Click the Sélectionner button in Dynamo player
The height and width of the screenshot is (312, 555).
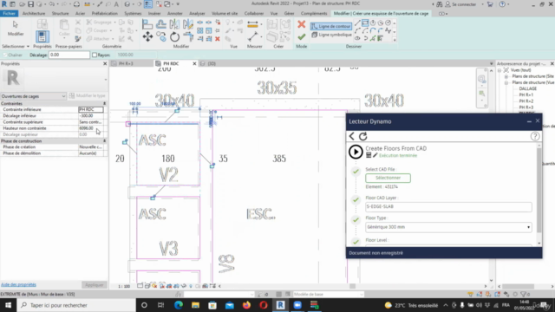388,178
